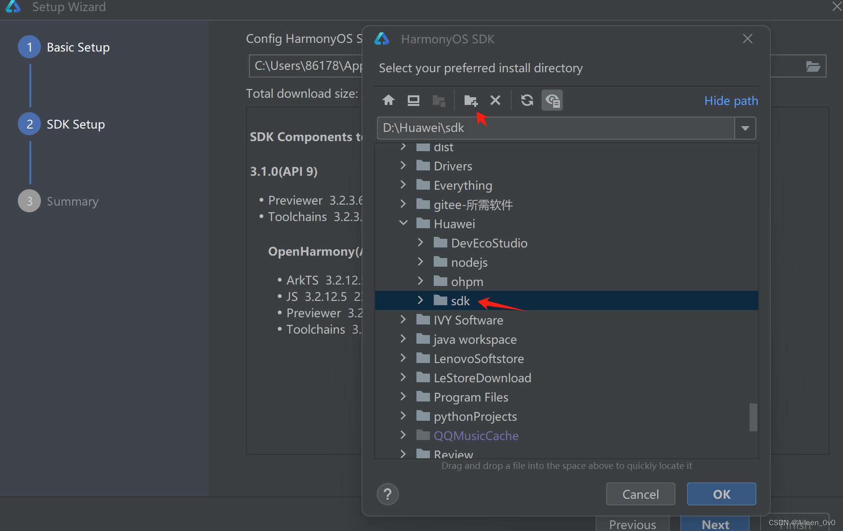This screenshot has height=531, width=843.
Task: Click the Program Files folder icon
Action: point(423,397)
